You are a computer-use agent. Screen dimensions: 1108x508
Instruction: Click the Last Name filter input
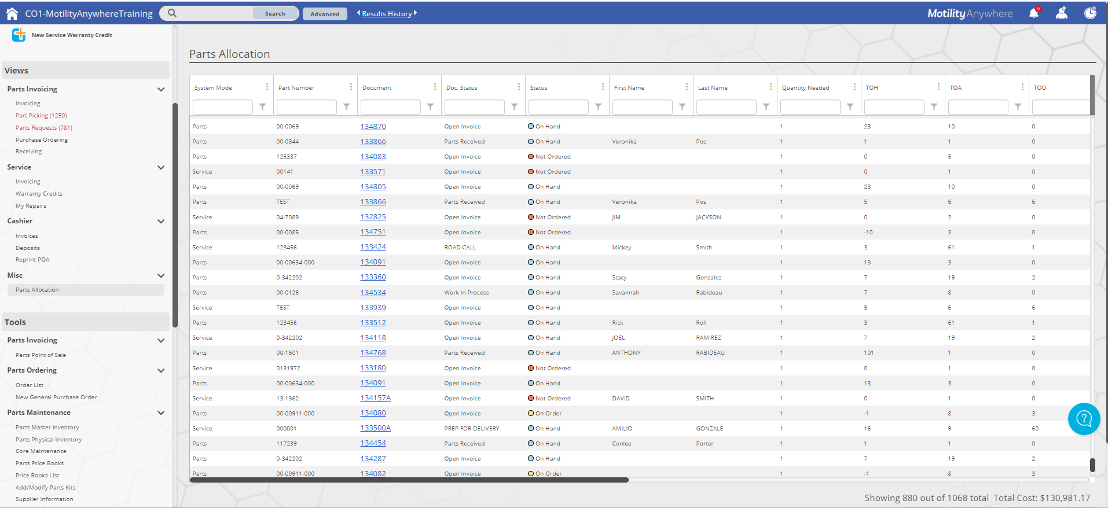pos(727,107)
